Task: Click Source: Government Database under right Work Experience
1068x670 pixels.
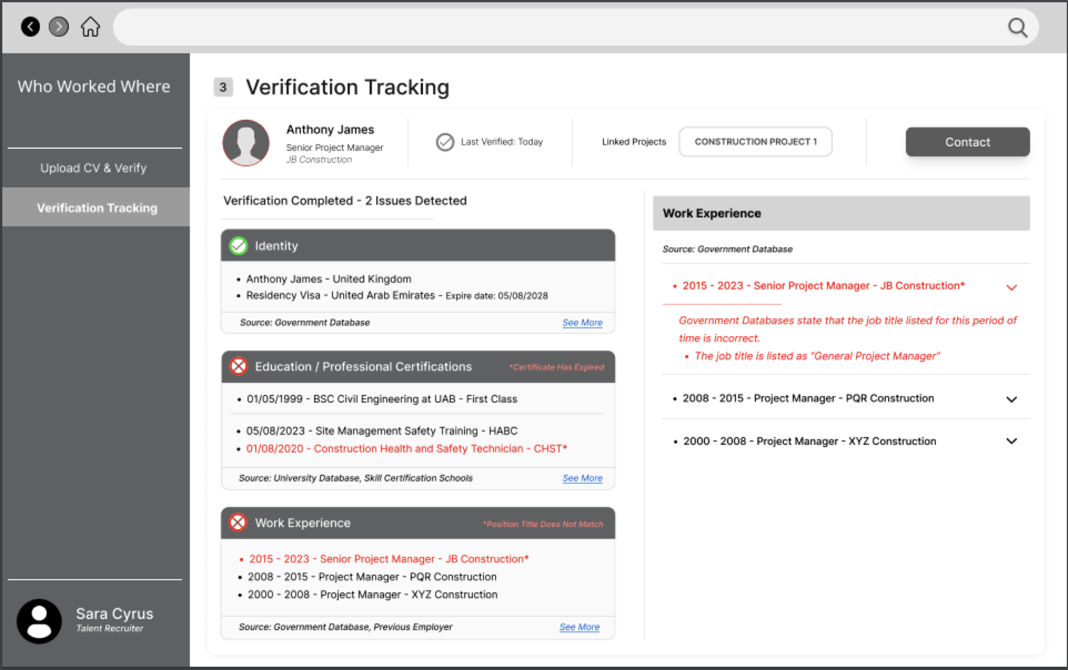Action: click(x=727, y=249)
